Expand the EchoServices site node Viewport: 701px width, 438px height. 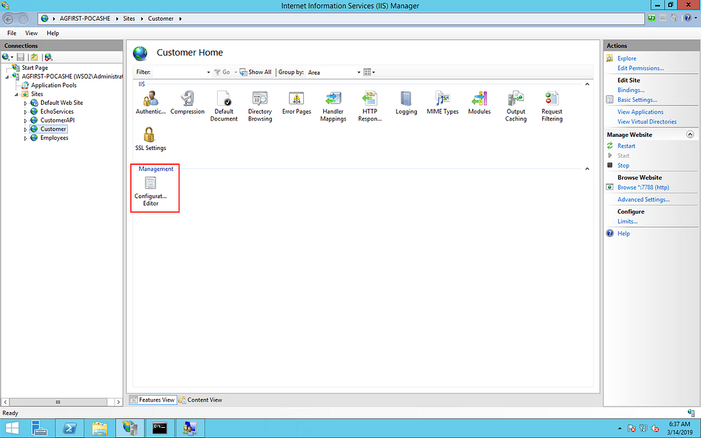pyautogui.click(x=25, y=112)
